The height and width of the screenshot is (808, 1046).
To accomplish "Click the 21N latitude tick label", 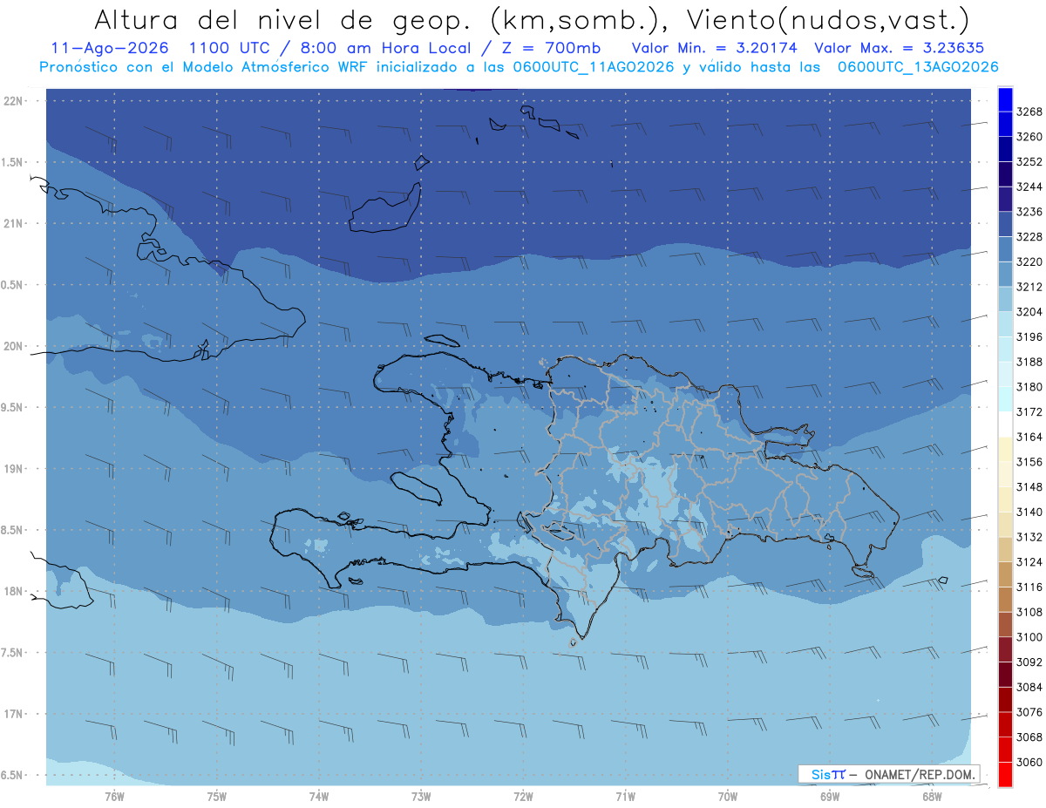I will (x=15, y=223).
